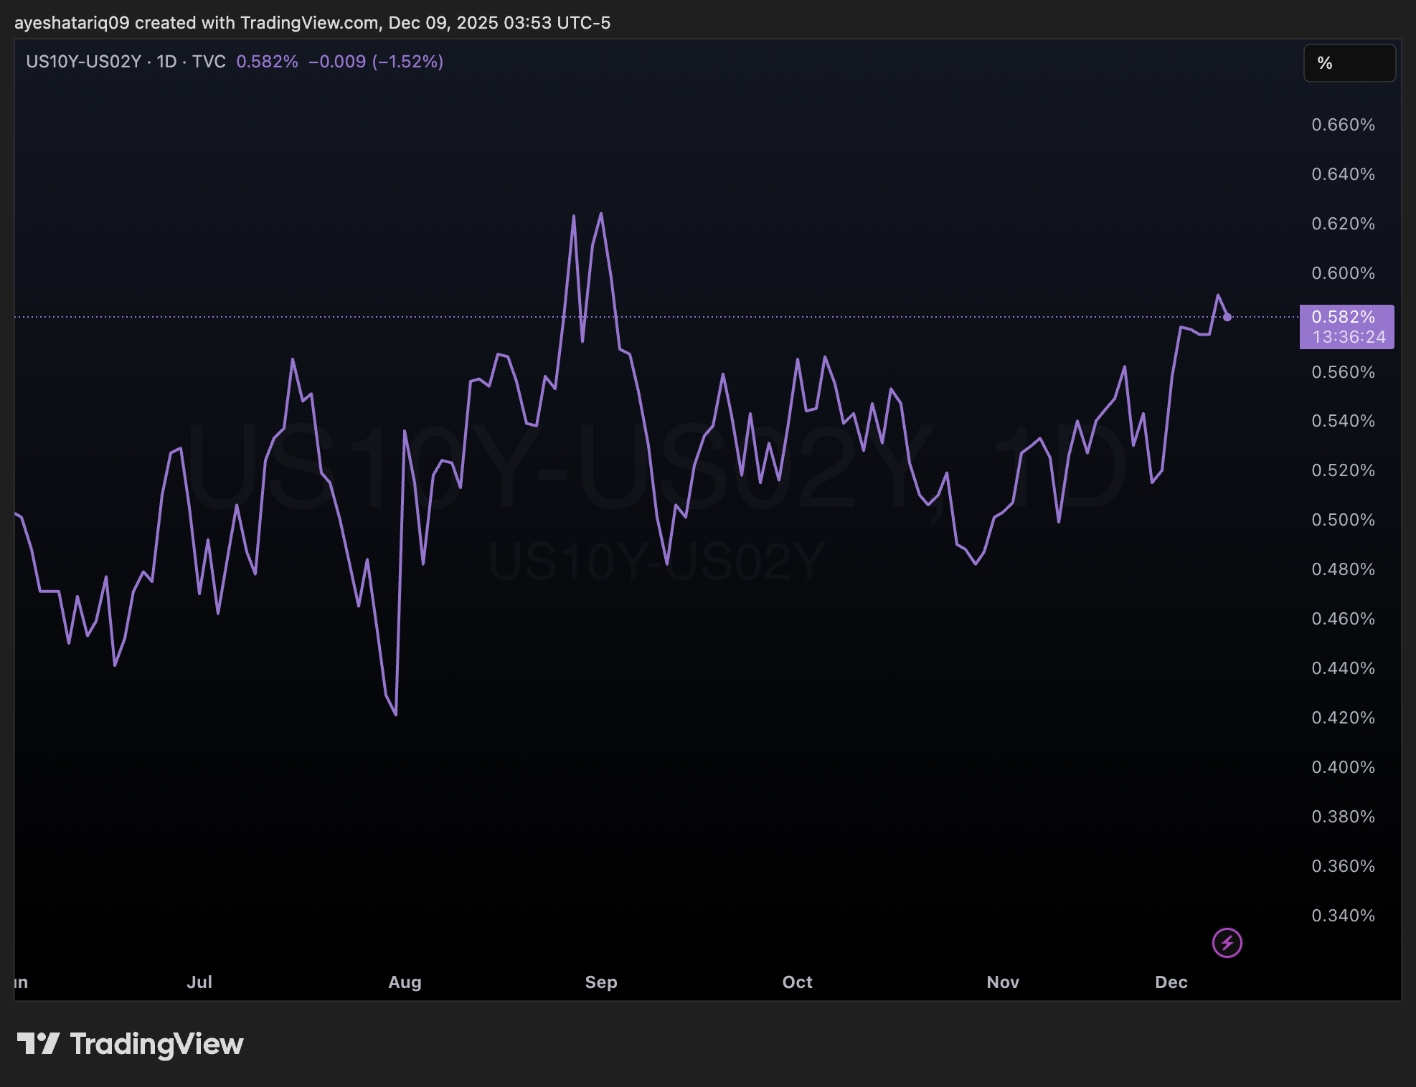
Task: Click the purple lightning bolt icon
Action: pyautogui.click(x=1227, y=943)
